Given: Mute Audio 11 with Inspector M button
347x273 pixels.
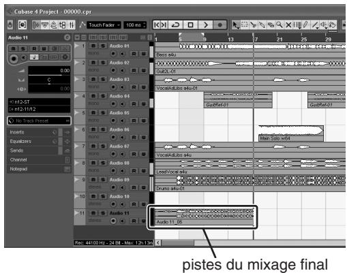Looking at the screenshot, I should (x=13, y=48).
